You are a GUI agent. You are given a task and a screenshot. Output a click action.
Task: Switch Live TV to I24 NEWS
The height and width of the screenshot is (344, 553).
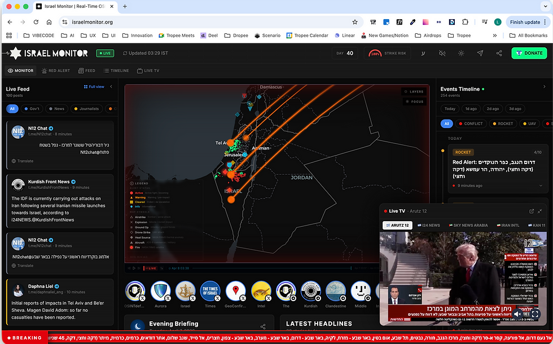(428, 225)
